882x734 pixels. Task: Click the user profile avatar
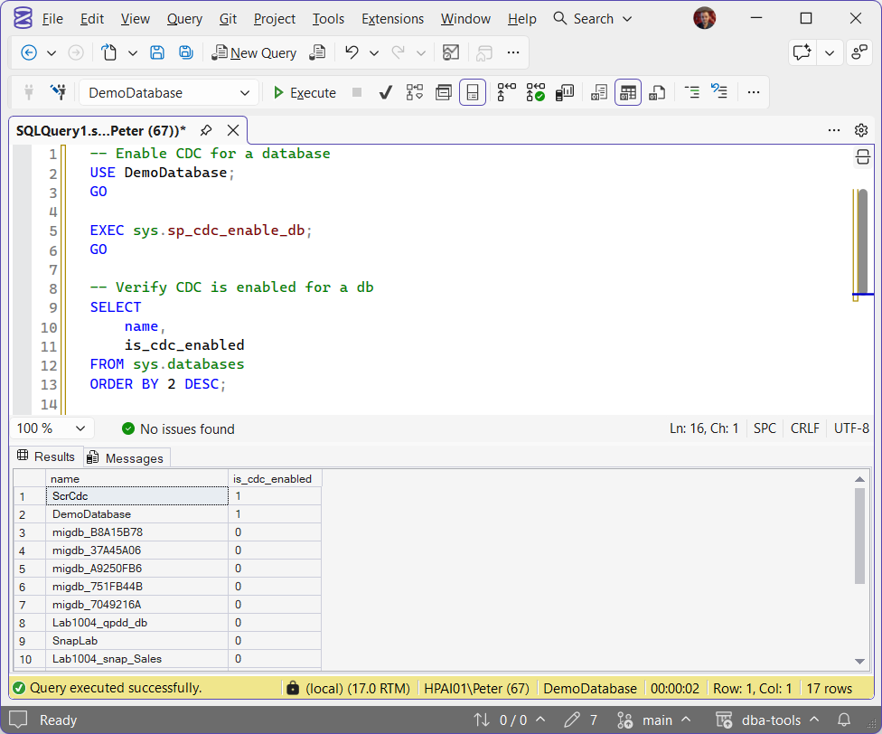tap(704, 19)
